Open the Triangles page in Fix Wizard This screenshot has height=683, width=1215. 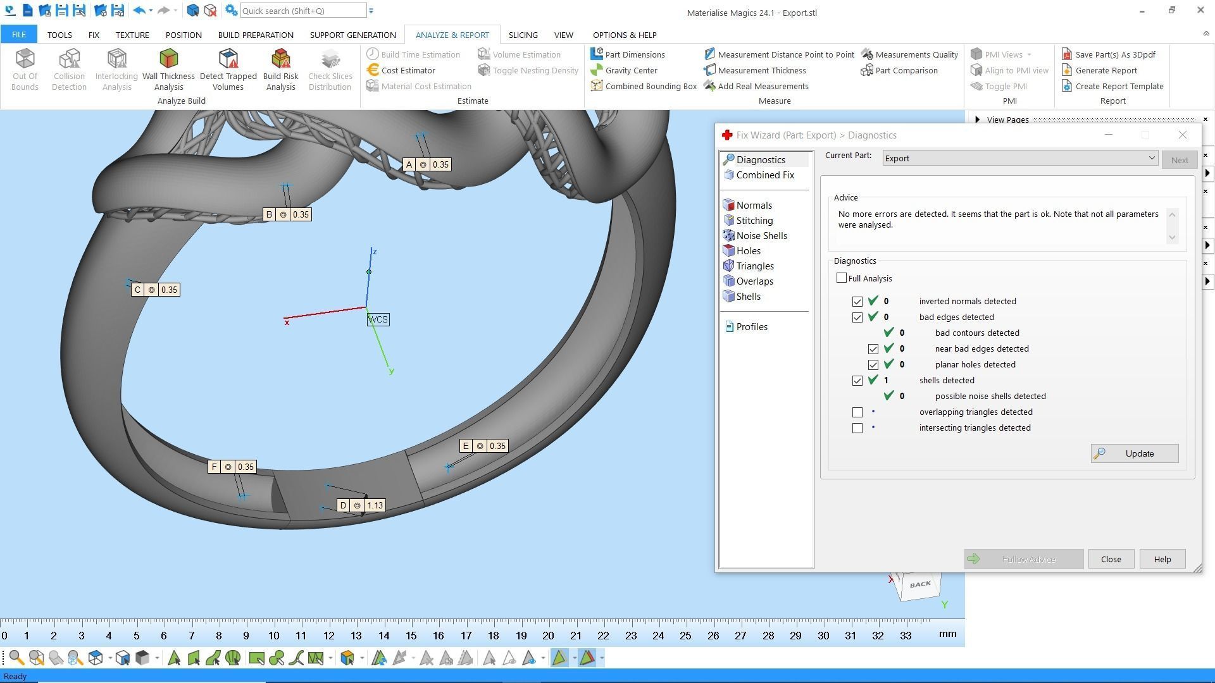pyautogui.click(x=749, y=266)
